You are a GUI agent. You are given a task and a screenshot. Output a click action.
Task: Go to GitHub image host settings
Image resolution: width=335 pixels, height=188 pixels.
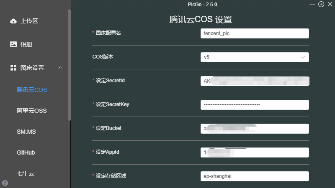[26, 152]
